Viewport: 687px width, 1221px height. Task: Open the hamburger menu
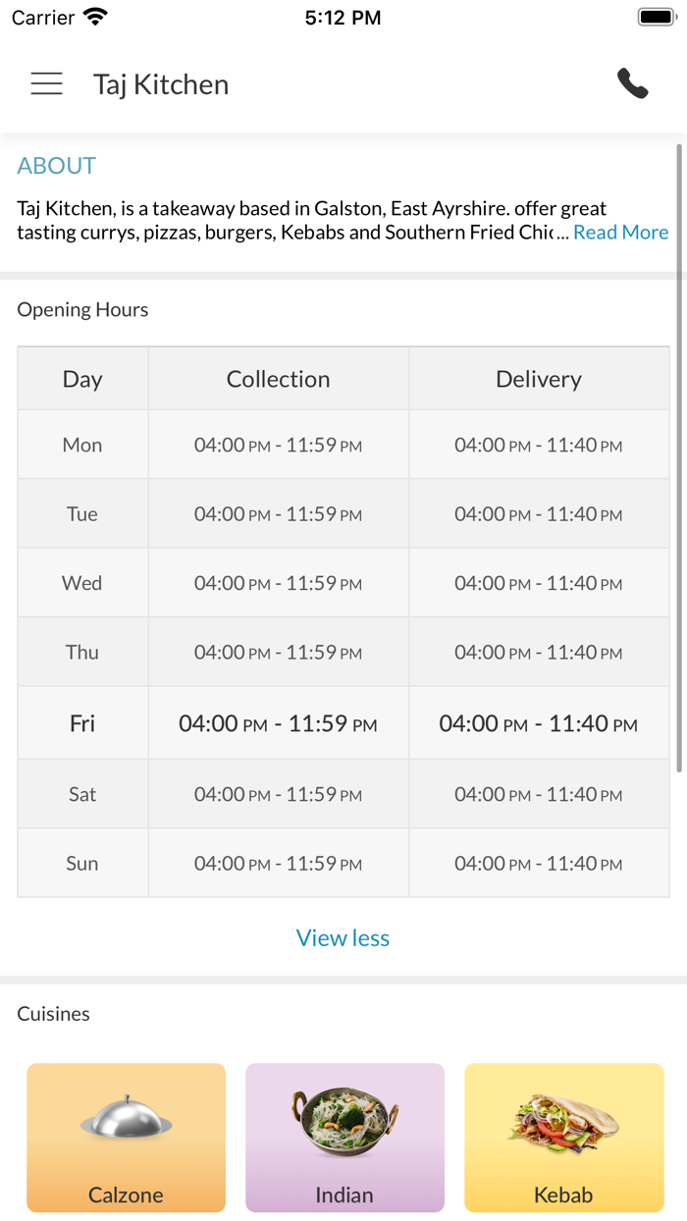[46, 84]
